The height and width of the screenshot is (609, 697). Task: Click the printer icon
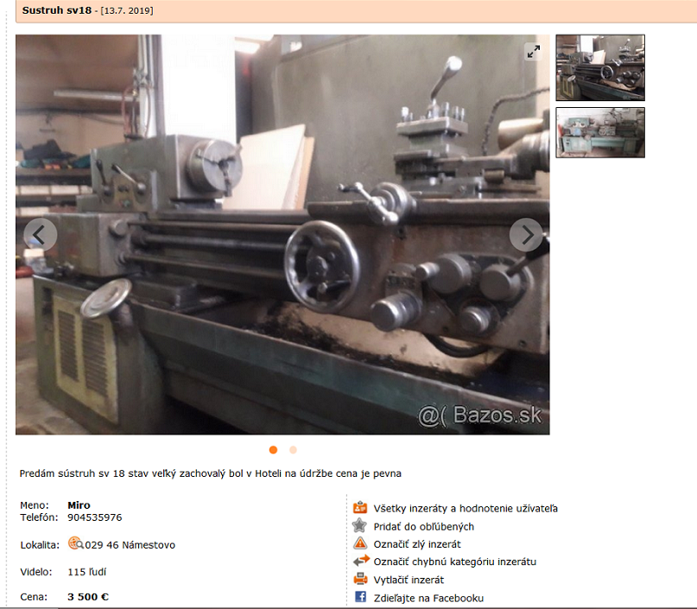[360, 580]
